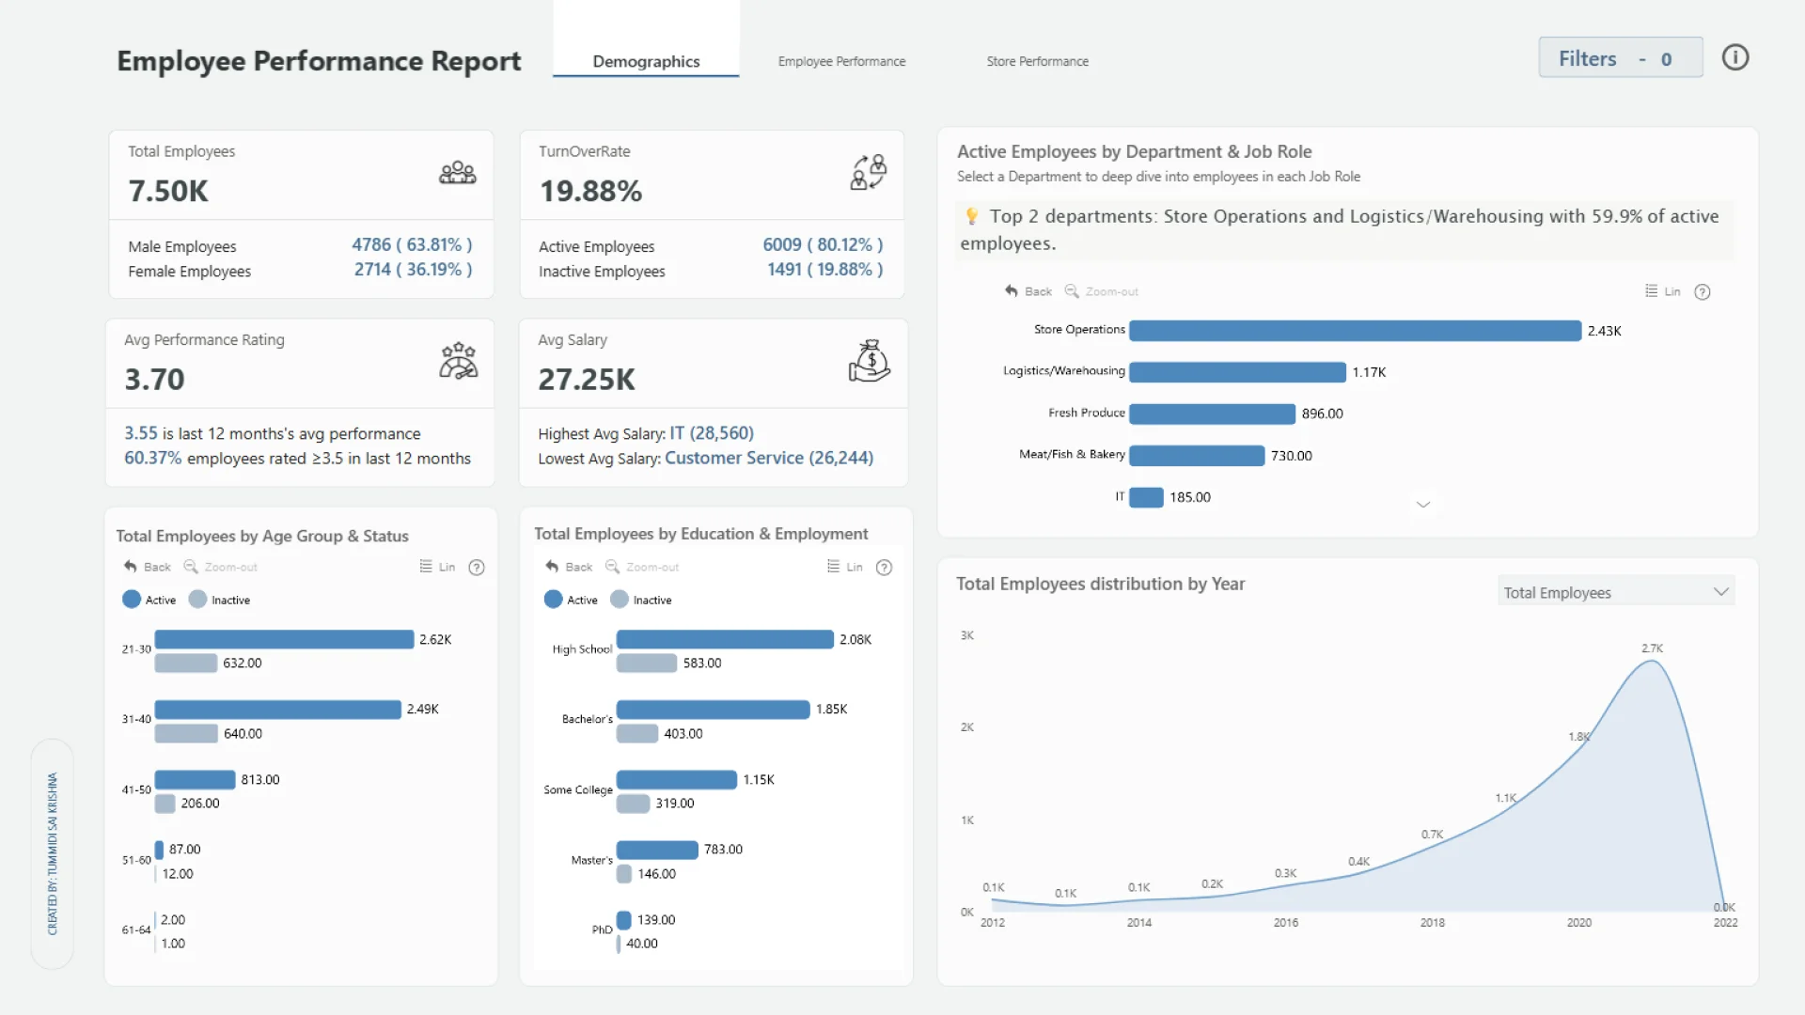Switch to the Employee Performance tab
This screenshot has height=1015, width=1805.
[841, 61]
